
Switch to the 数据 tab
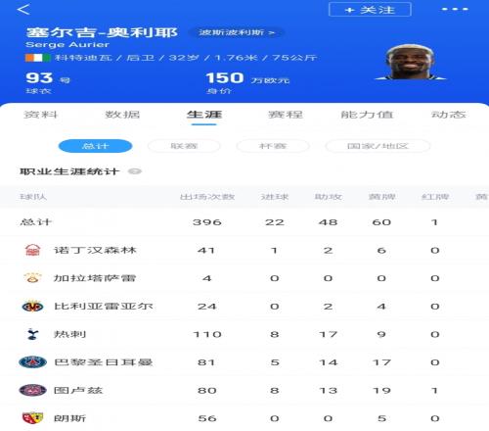pyautogui.click(x=122, y=115)
